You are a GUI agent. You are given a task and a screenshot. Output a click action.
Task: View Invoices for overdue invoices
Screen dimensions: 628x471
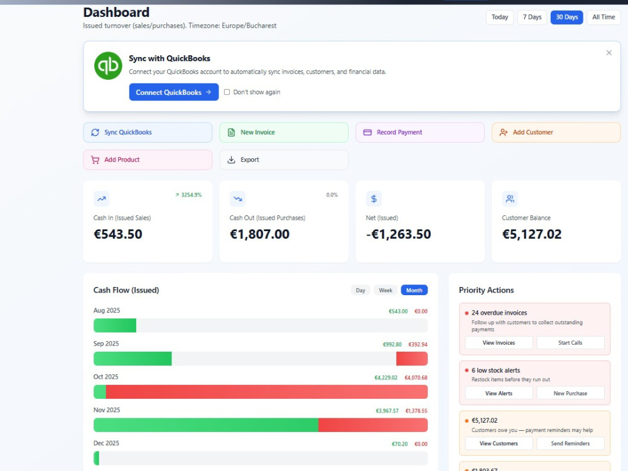tap(499, 343)
